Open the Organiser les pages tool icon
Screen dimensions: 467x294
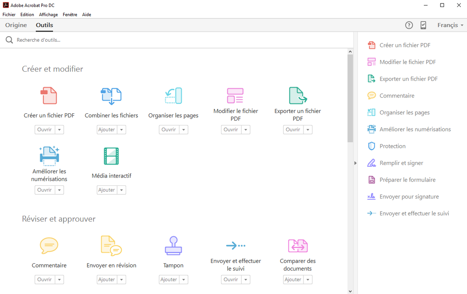(174, 96)
